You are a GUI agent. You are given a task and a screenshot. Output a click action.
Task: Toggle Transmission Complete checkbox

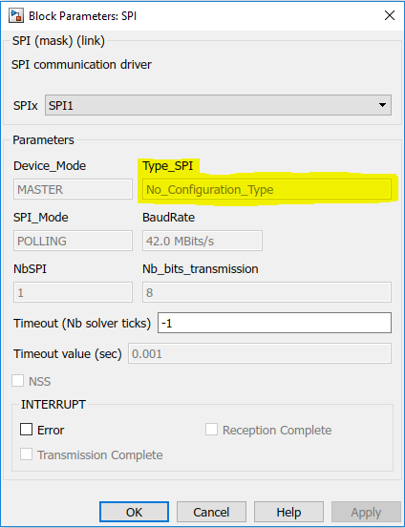(x=26, y=454)
